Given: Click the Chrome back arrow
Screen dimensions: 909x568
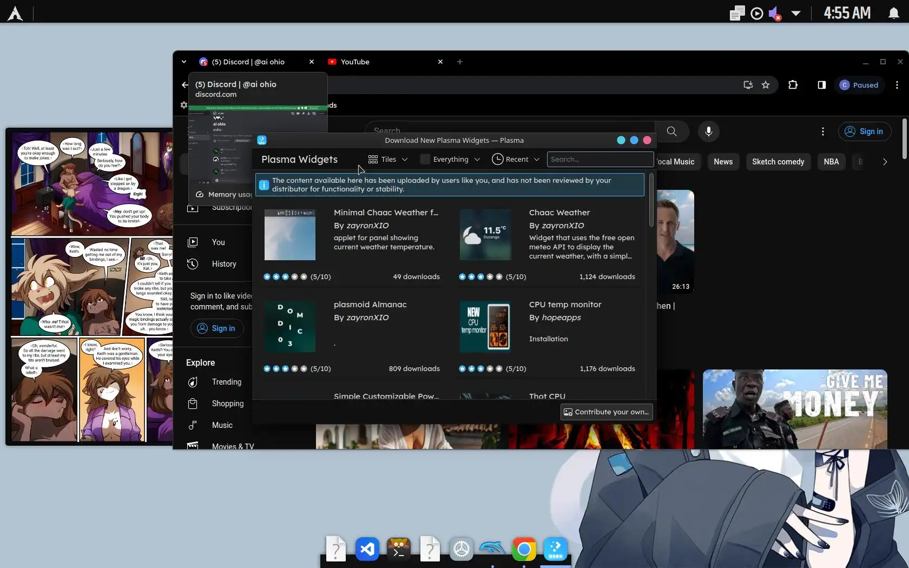Looking at the screenshot, I should pos(185,85).
